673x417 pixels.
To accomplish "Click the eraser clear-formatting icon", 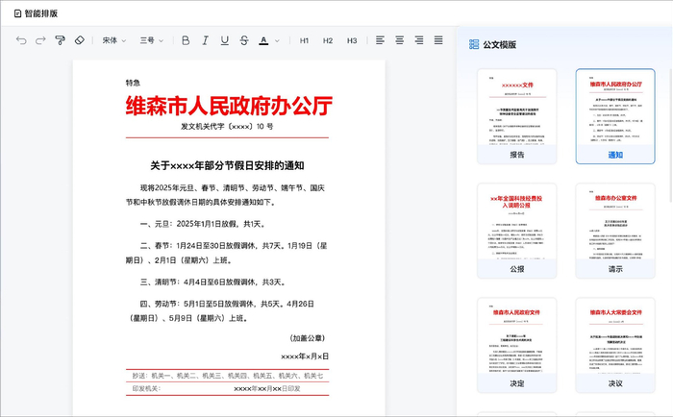I will coord(80,40).
